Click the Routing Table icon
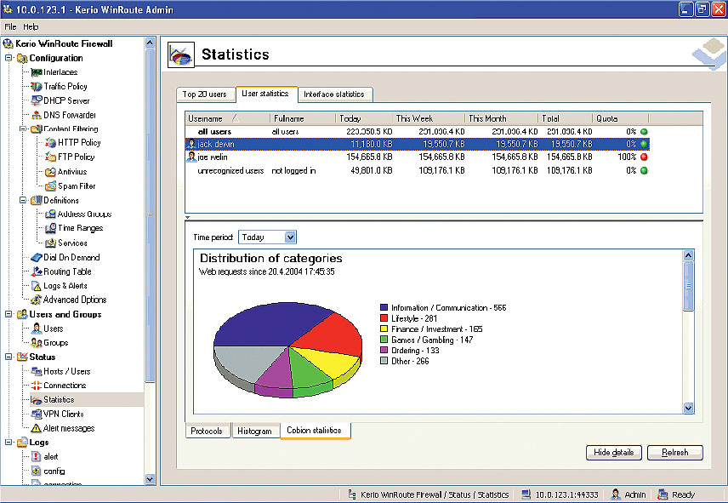This screenshot has height=503, width=728. click(37, 272)
